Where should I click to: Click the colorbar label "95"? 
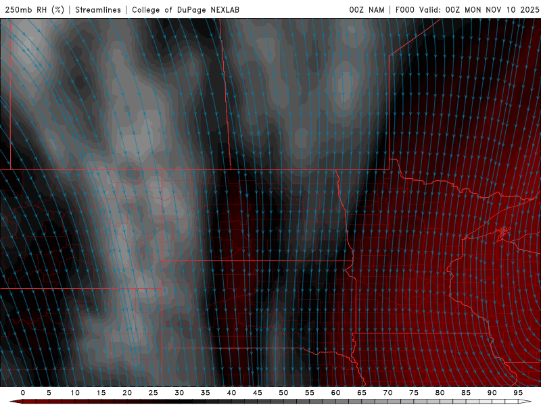coord(518,393)
